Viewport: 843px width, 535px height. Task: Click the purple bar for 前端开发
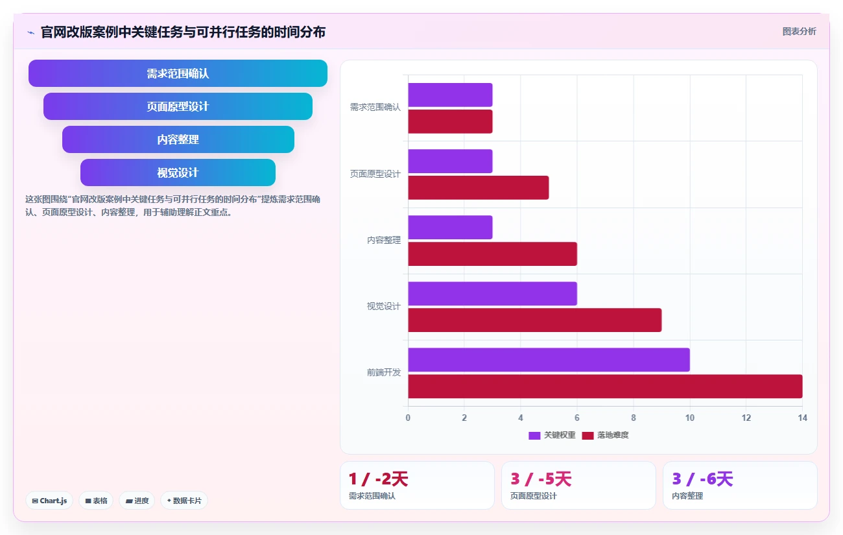click(549, 359)
